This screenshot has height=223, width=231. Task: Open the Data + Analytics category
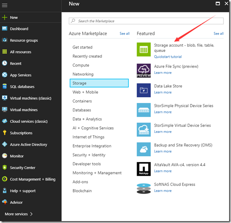pos(87,119)
